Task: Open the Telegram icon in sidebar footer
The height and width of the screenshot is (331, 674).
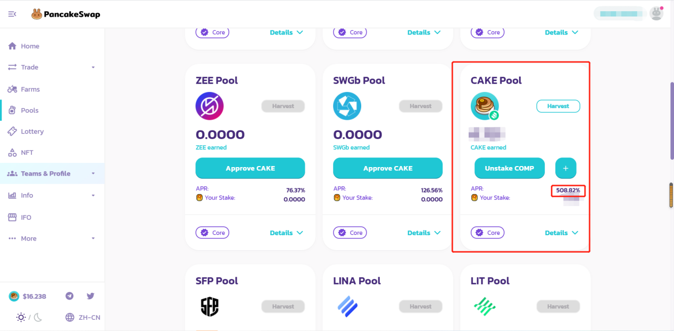Action: click(x=69, y=296)
